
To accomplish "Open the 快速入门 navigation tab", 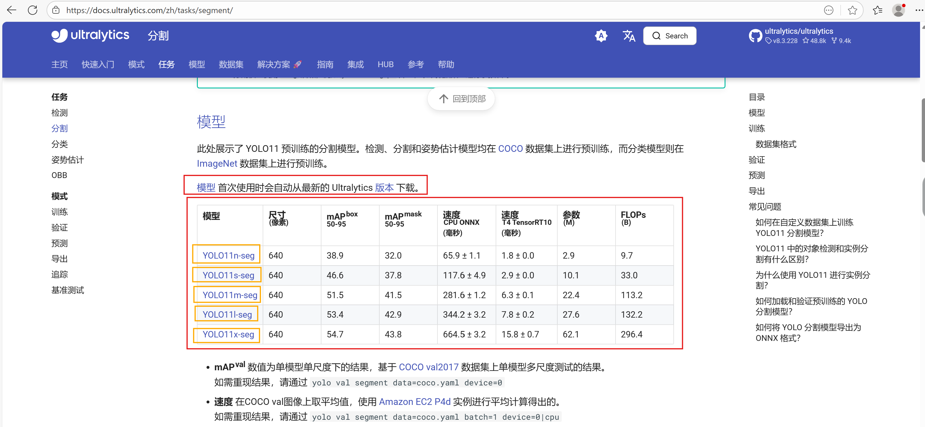I will (x=98, y=64).
